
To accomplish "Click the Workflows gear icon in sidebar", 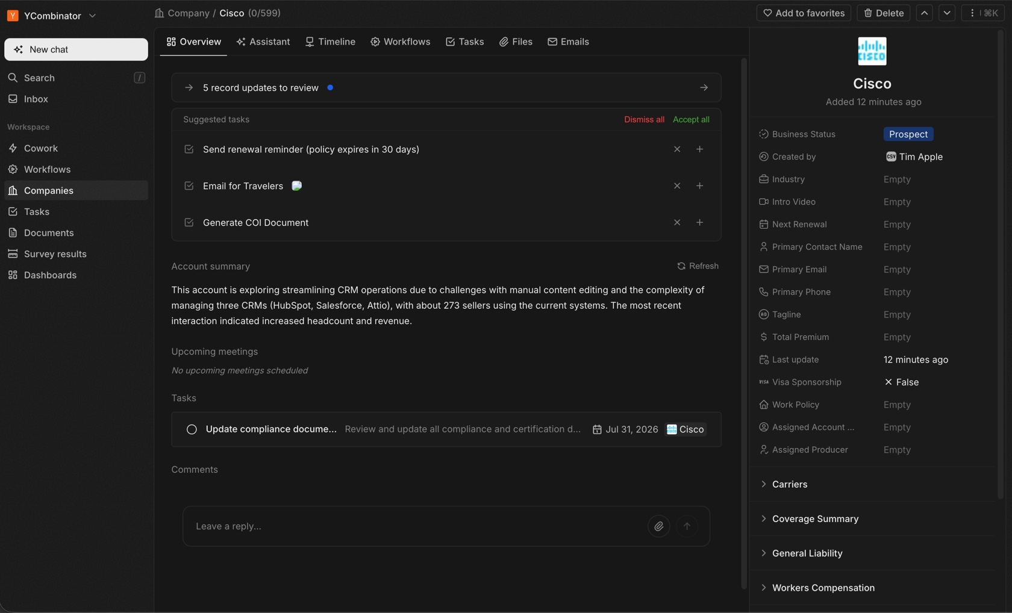I will click(x=13, y=169).
